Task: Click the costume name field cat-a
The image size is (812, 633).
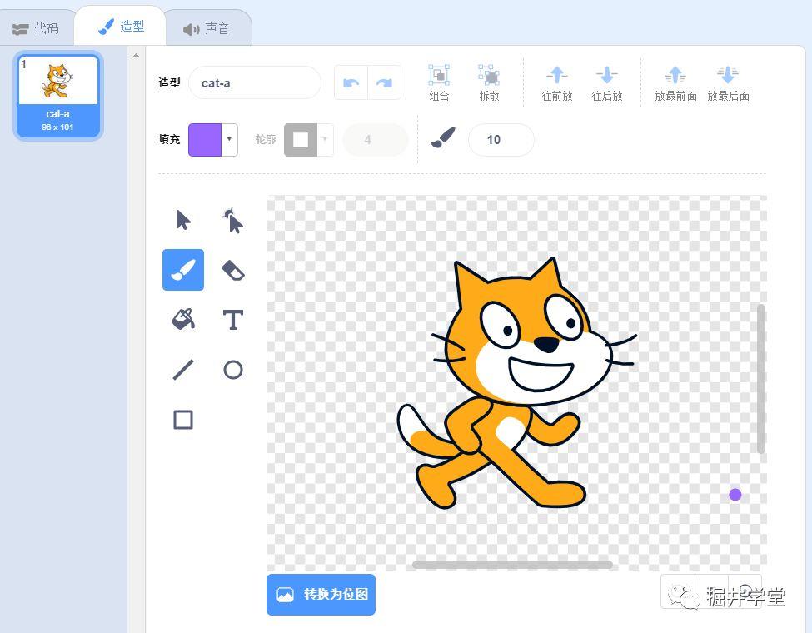Action: pyautogui.click(x=255, y=83)
